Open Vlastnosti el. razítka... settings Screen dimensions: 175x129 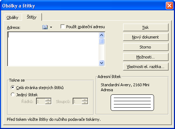pos(146,67)
